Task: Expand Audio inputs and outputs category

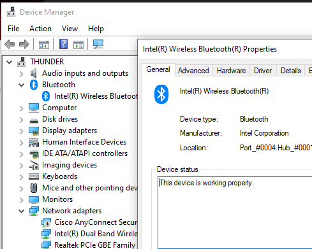Action: pyautogui.click(x=21, y=74)
